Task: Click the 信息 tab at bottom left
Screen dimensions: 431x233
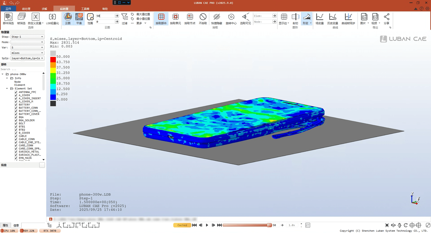Action: [x=16, y=225]
